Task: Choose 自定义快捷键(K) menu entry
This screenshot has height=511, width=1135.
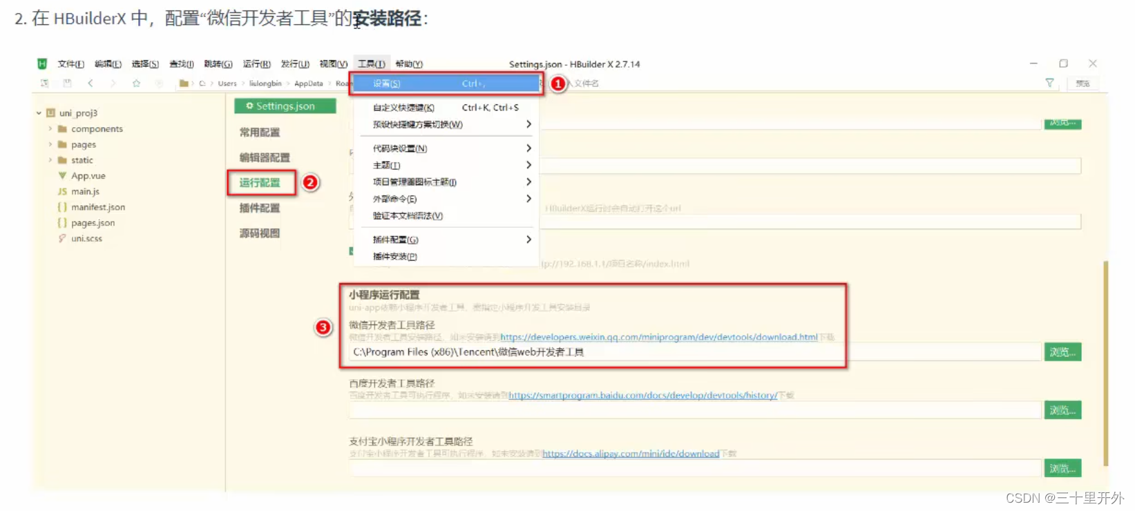Action: coord(446,108)
